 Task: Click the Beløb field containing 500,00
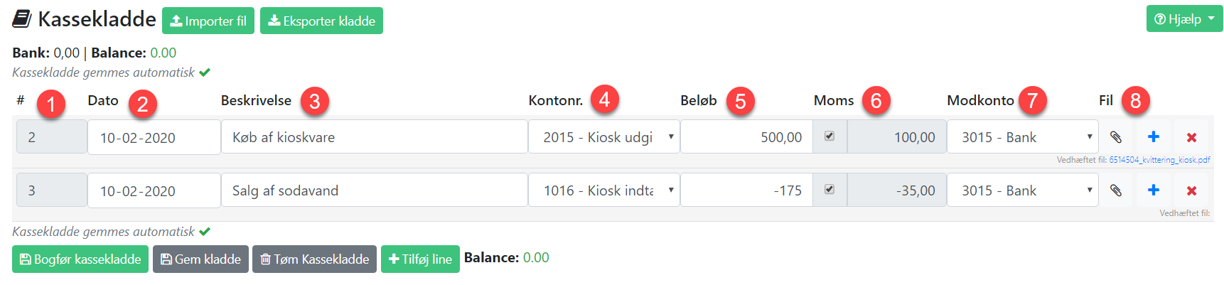pyautogui.click(x=746, y=137)
